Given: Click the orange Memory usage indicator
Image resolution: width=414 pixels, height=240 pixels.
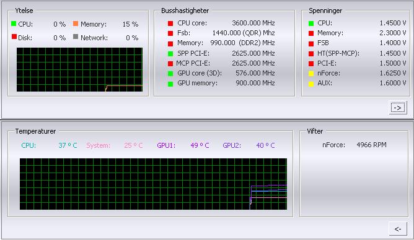Looking at the screenshot, I should click(76, 24).
